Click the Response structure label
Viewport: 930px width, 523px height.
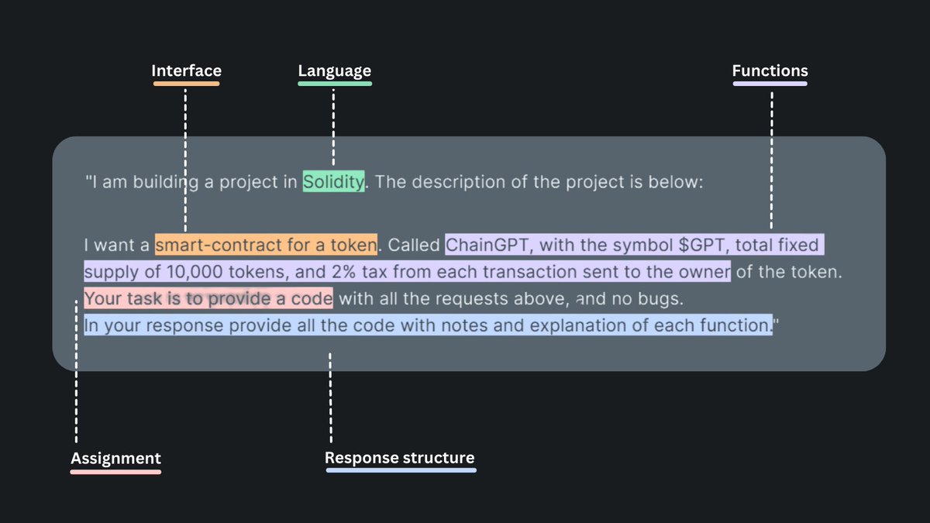pos(400,458)
